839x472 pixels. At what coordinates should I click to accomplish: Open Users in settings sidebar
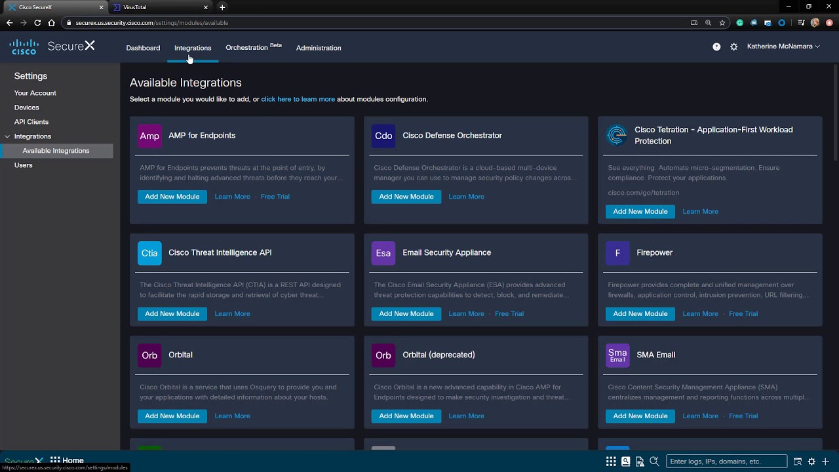tap(23, 165)
